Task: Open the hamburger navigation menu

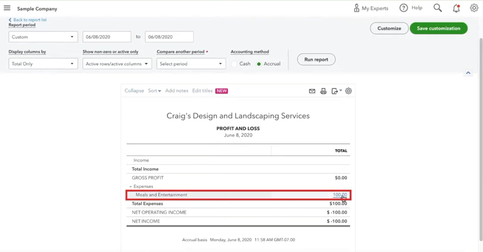Action: (x=7, y=8)
